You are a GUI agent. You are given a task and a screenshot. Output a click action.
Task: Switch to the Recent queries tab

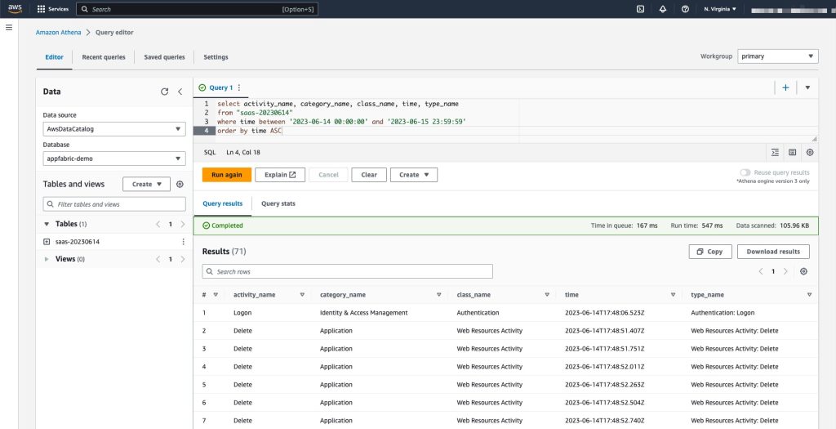click(104, 57)
